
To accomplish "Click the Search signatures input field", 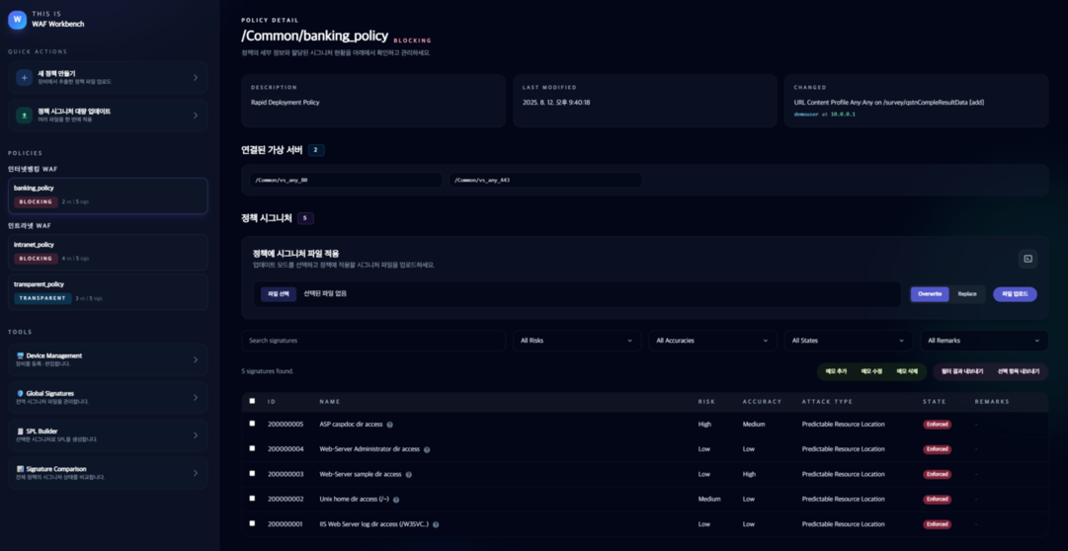I will (x=373, y=341).
